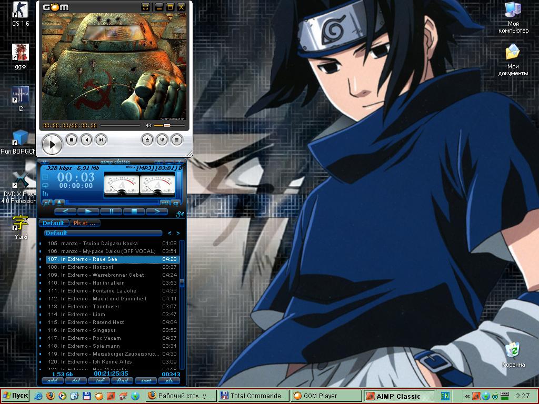
Task: Select track 105 manzo - Tsuiou Daigaku Kouka
Action: [112, 243]
